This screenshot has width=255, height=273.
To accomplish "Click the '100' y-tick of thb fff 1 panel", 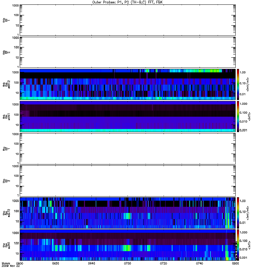I will [x=16, y=15].
